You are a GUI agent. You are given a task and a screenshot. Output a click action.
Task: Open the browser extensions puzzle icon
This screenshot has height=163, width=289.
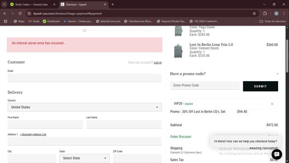(x=265, y=14)
